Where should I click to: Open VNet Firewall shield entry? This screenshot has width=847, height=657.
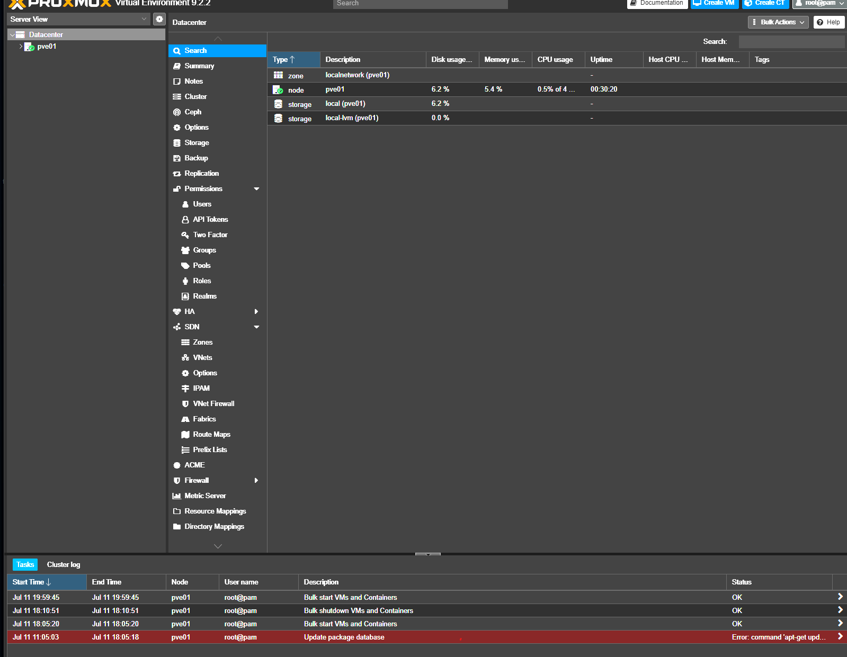point(217,403)
